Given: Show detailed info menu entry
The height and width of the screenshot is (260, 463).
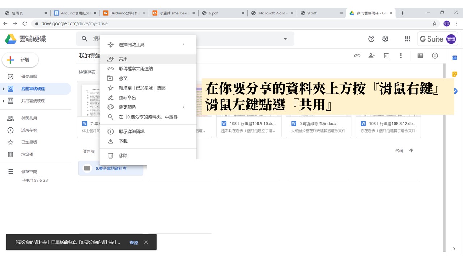Looking at the screenshot, I should pos(148,131).
